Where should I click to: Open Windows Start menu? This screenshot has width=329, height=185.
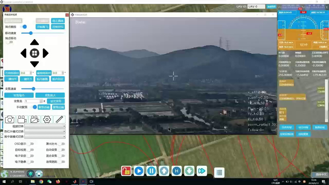coord(4,182)
